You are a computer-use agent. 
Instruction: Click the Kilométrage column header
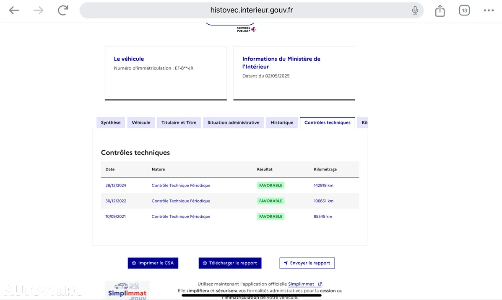pos(325,169)
